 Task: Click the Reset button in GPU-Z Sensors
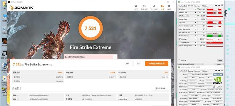coord(220,60)
